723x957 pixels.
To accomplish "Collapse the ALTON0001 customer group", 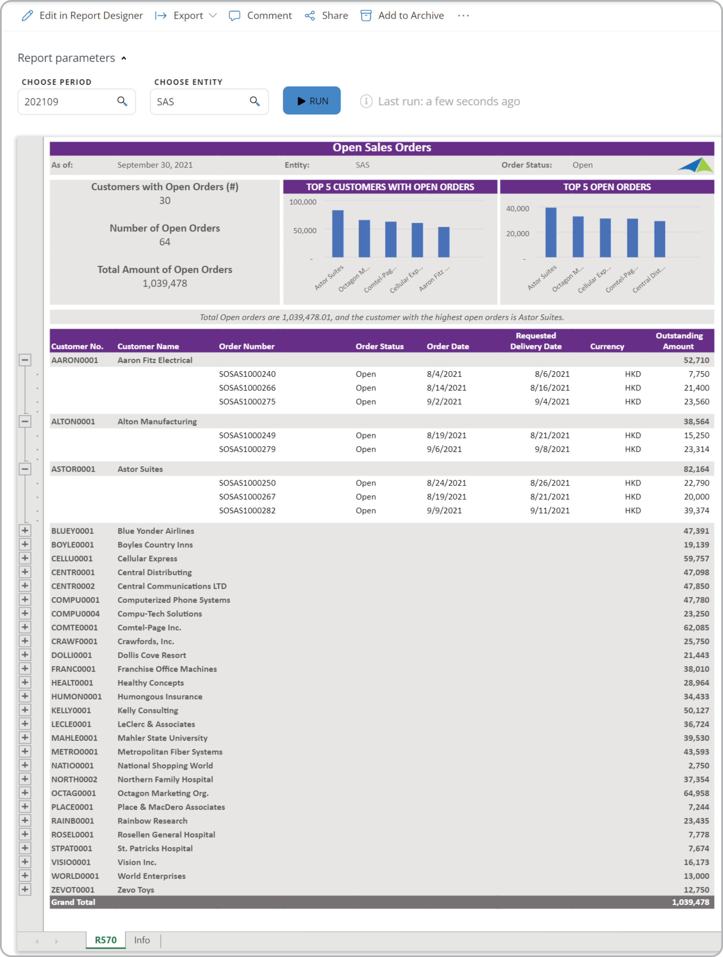I will [25, 421].
